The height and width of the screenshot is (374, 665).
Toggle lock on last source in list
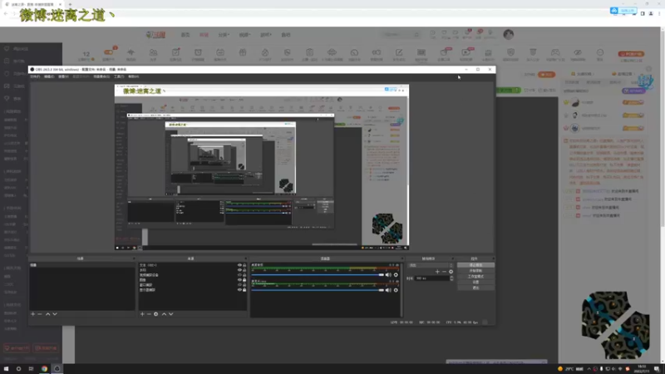[x=244, y=289]
